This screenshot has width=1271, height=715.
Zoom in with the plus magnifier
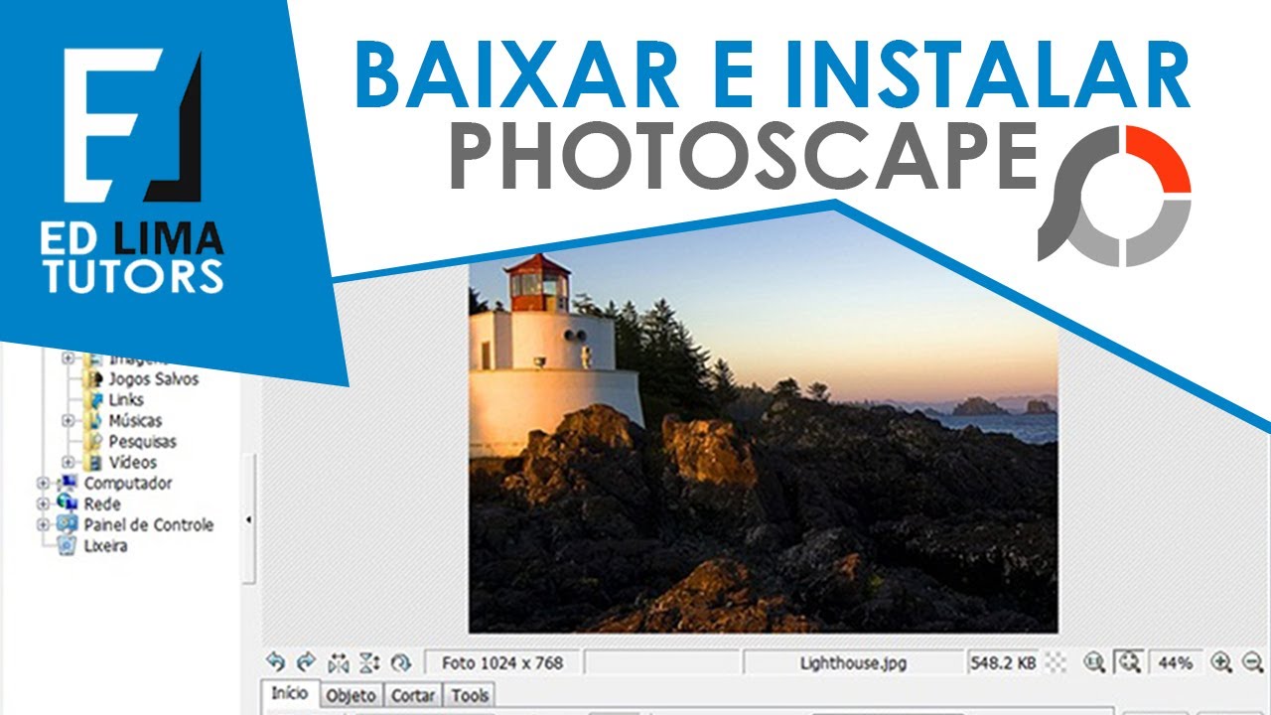[1221, 662]
